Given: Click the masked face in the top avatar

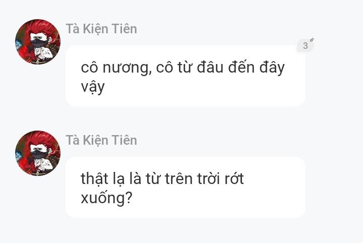Looking at the screenshot, I should tap(38, 40).
